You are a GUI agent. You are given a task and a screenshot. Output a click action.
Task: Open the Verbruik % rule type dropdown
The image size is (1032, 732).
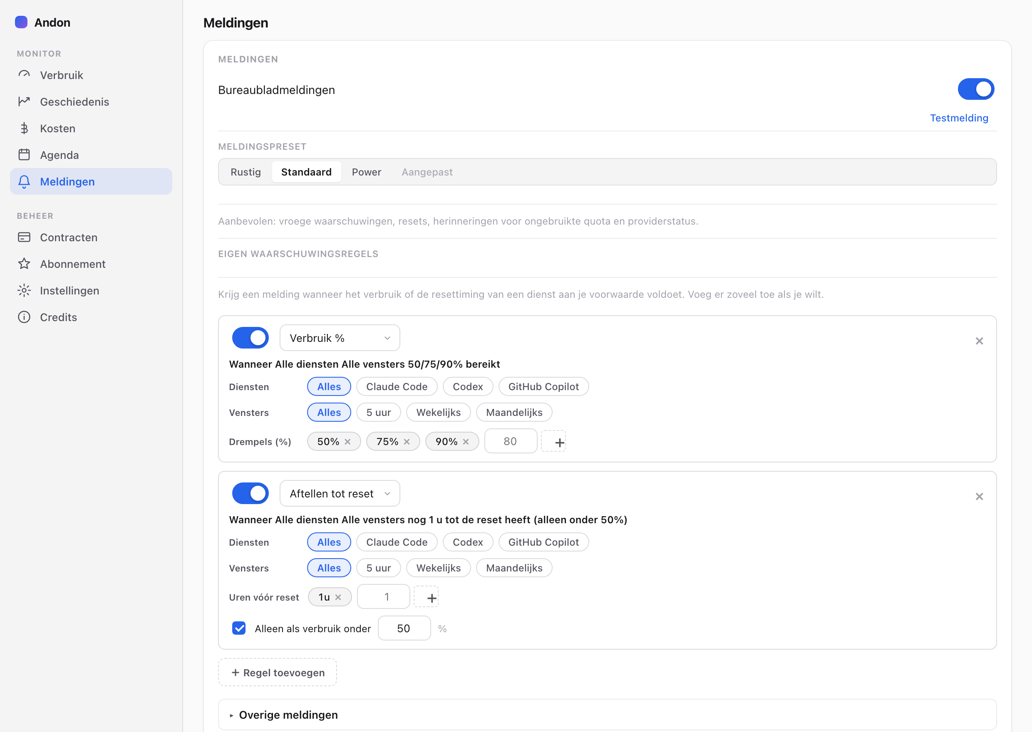340,338
